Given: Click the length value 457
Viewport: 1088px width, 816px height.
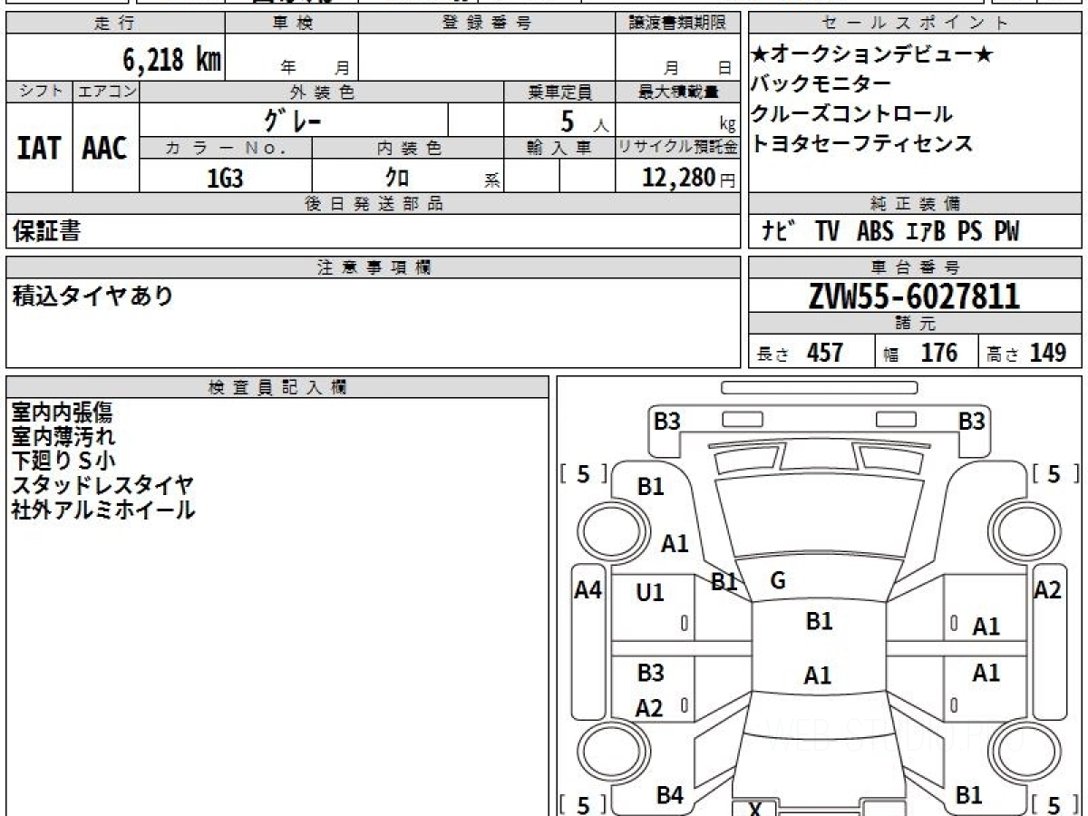Looking at the screenshot, I should [x=825, y=353].
